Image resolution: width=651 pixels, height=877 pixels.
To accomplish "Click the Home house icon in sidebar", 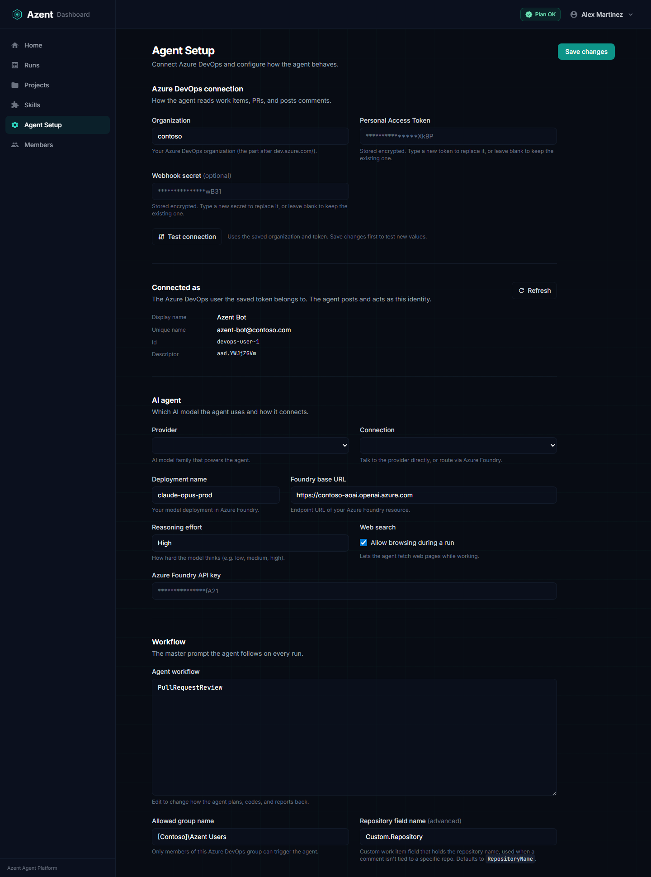I will (x=15, y=45).
